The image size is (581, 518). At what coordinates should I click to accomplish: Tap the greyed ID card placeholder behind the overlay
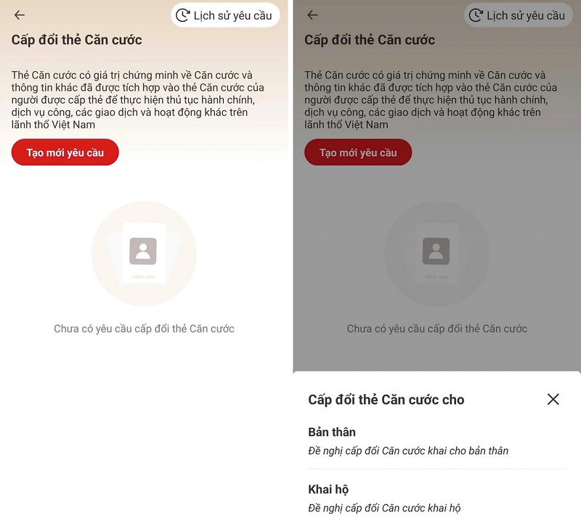point(437,254)
